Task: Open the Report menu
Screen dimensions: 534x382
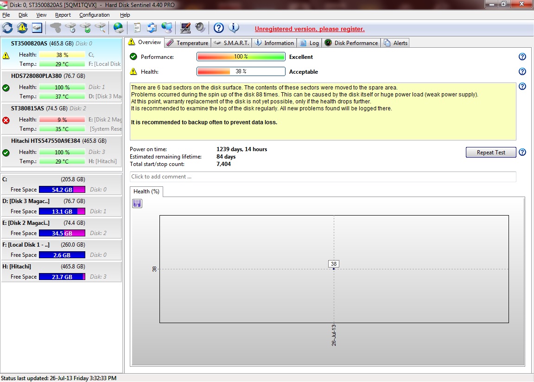Action: point(63,15)
